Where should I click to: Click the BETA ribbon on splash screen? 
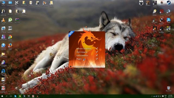click(x=71, y=33)
